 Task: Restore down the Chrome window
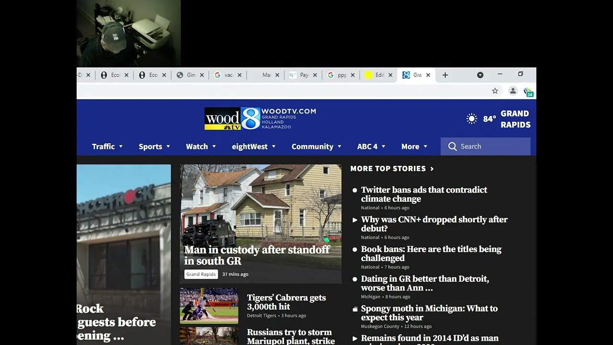521,74
